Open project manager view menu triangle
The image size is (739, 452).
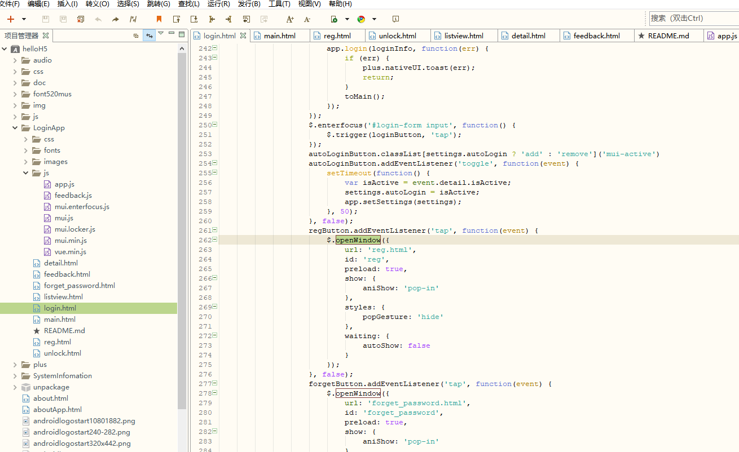click(x=161, y=34)
